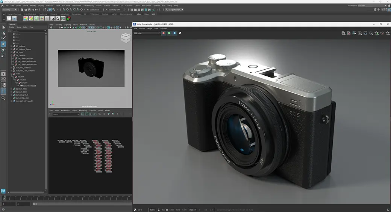
Task: Open the V-Ray menu in Maya menu bar
Action: (170, 6)
